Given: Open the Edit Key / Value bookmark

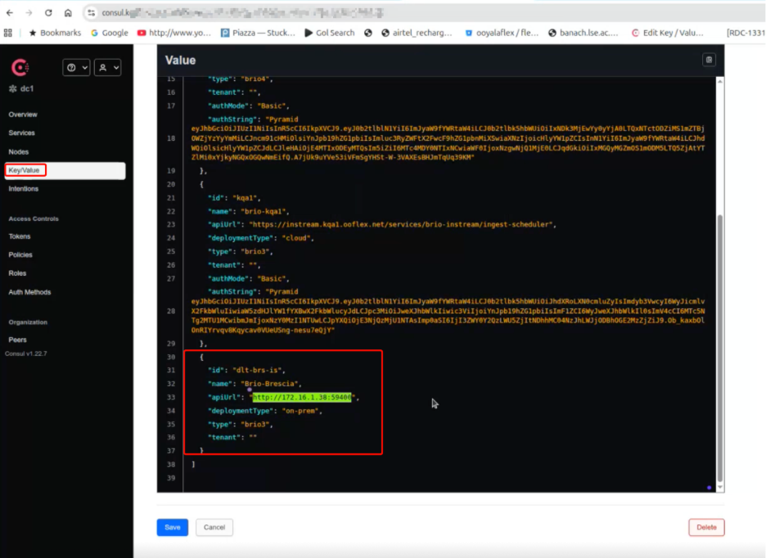Looking at the screenshot, I should click(667, 33).
